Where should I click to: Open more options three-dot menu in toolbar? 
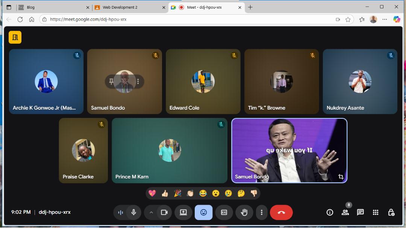coord(262,213)
